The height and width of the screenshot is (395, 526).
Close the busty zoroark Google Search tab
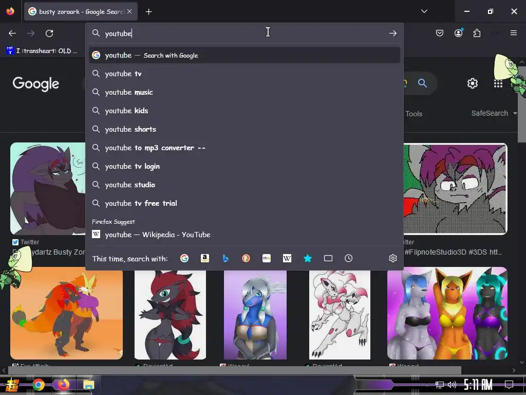pyautogui.click(x=129, y=11)
